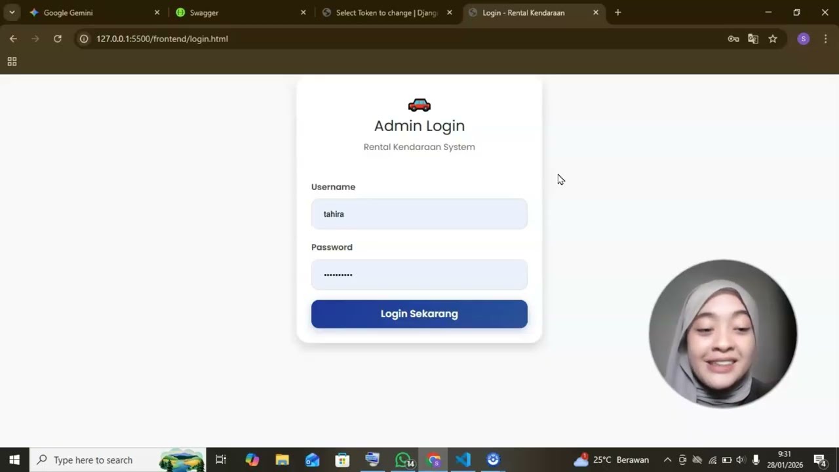This screenshot has width=839, height=472.
Task: Open Microsoft Store from the taskbar
Action: click(342, 460)
